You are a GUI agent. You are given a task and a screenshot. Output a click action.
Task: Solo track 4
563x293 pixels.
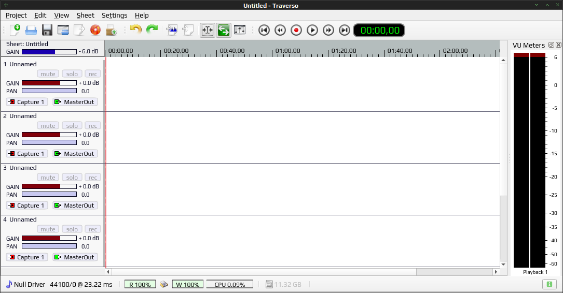(72, 229)
